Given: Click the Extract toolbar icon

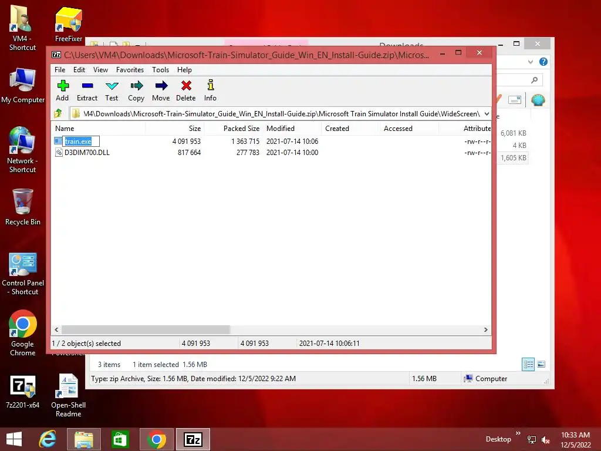Looking at the screenshot, I should click(87, 86).
